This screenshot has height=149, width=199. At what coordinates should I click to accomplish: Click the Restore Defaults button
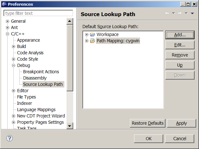(148, 123)
